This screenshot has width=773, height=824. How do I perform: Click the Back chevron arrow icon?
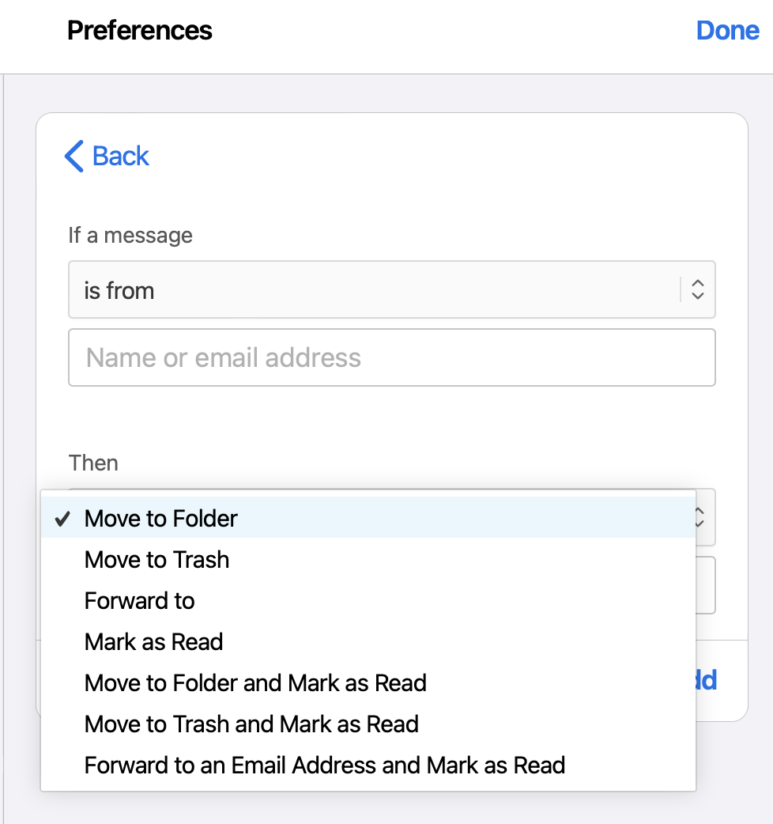74,157
